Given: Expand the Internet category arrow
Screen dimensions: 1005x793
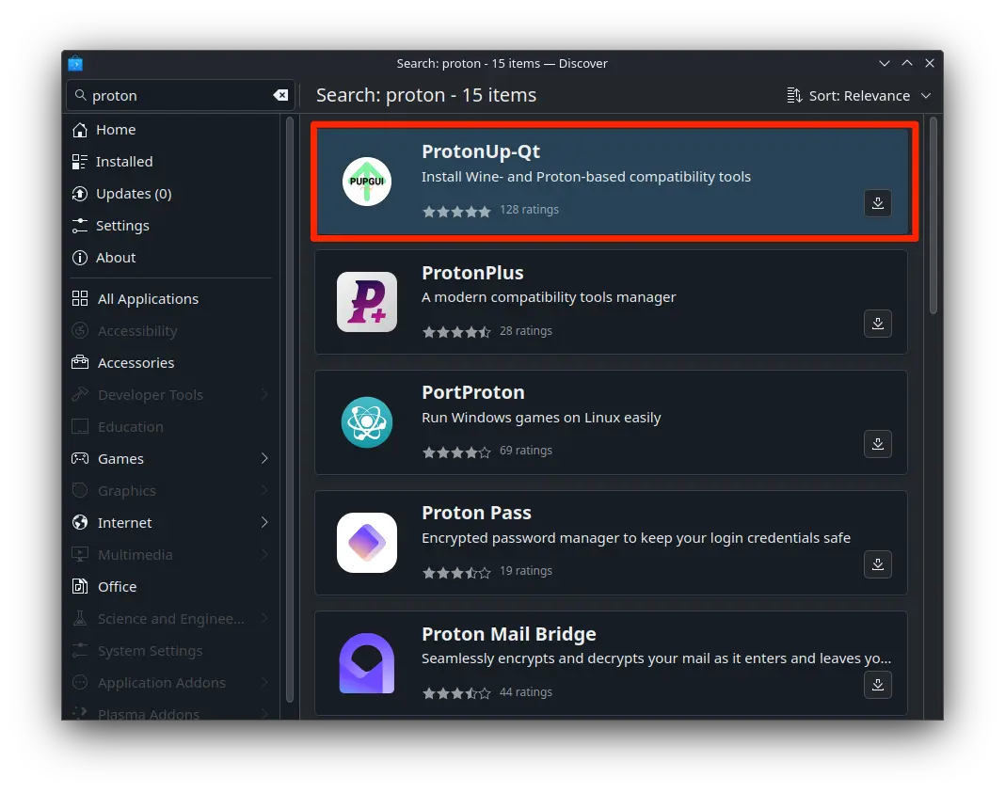Looking at the screenshot, I should [264, 523].
